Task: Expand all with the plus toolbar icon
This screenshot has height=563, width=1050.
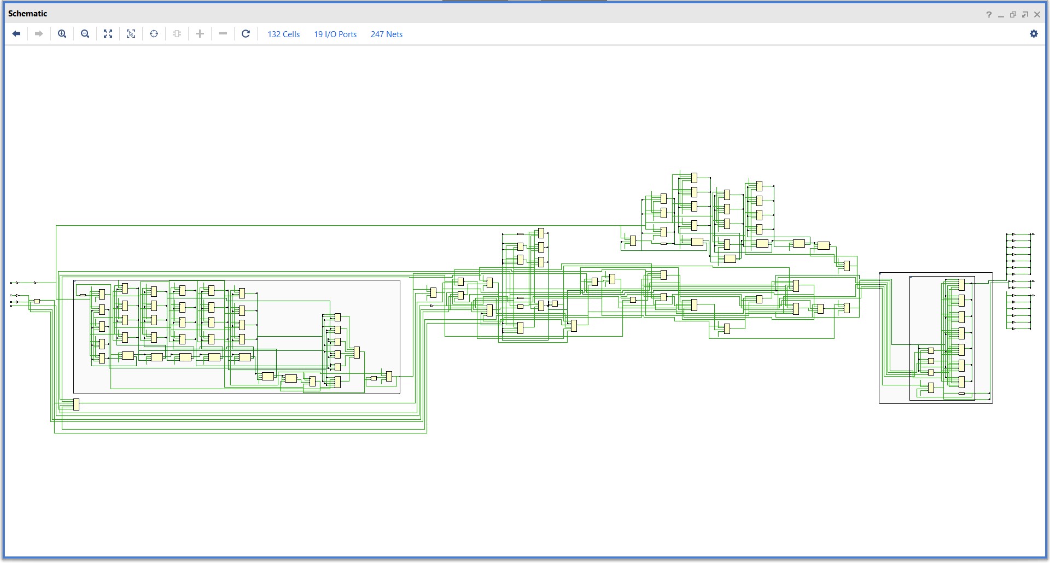Action: [x=200, y=34]
